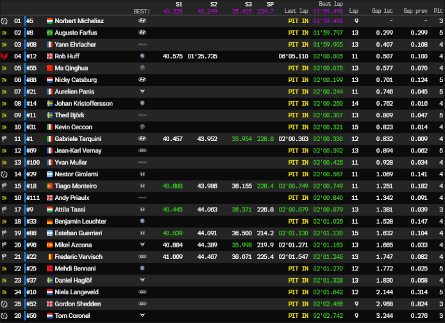Click Hyundai logo in Gabriele Tarquini row
445x323 pixels.
[x=142, y=138]
